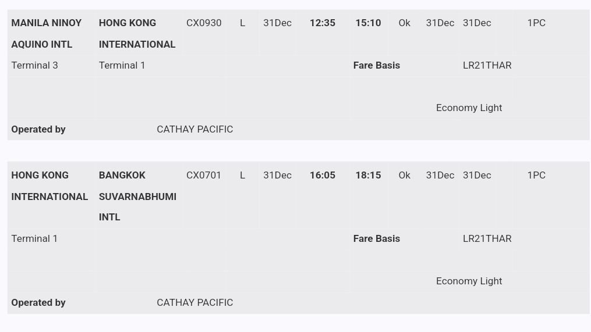Select the 15:10 arrival time
The height and width of the screenshot is (332, 591).
click(368, 23)
